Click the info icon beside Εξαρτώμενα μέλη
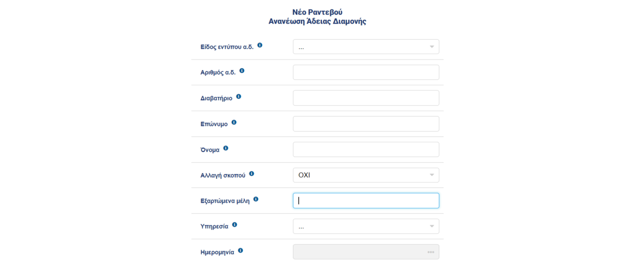The image size is (629, 261). pyautogui.click(x=256, y=199)
